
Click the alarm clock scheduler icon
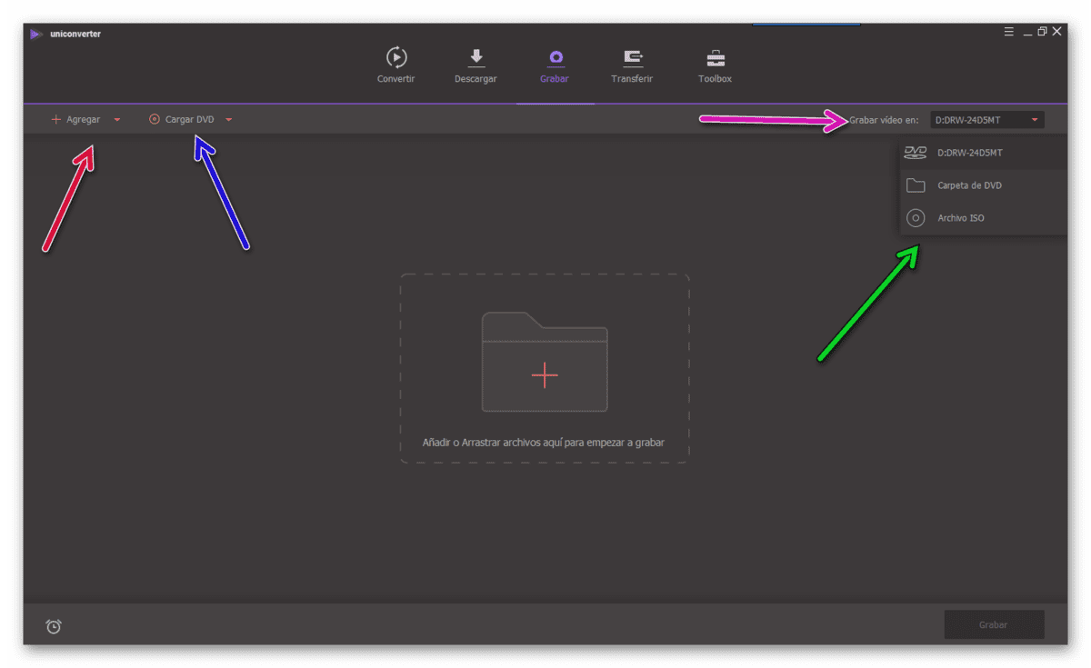[54, 626]
